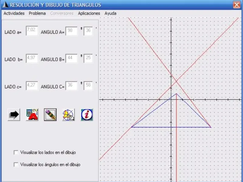Click the ANGULO B minutes field 25

click(88, 58)
